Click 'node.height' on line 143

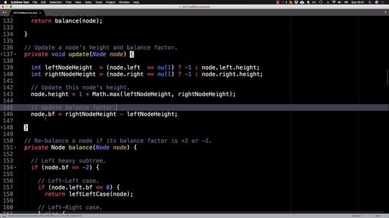coord(50,94)
